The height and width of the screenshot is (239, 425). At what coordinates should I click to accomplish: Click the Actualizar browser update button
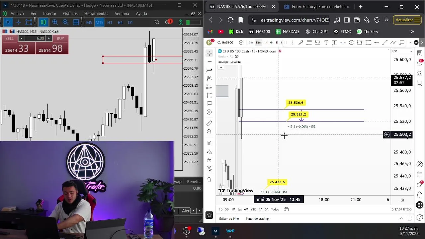point(407,20)
